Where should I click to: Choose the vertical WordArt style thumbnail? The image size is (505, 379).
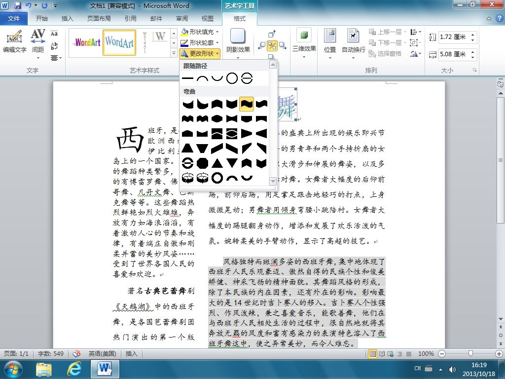coord(144,42)
